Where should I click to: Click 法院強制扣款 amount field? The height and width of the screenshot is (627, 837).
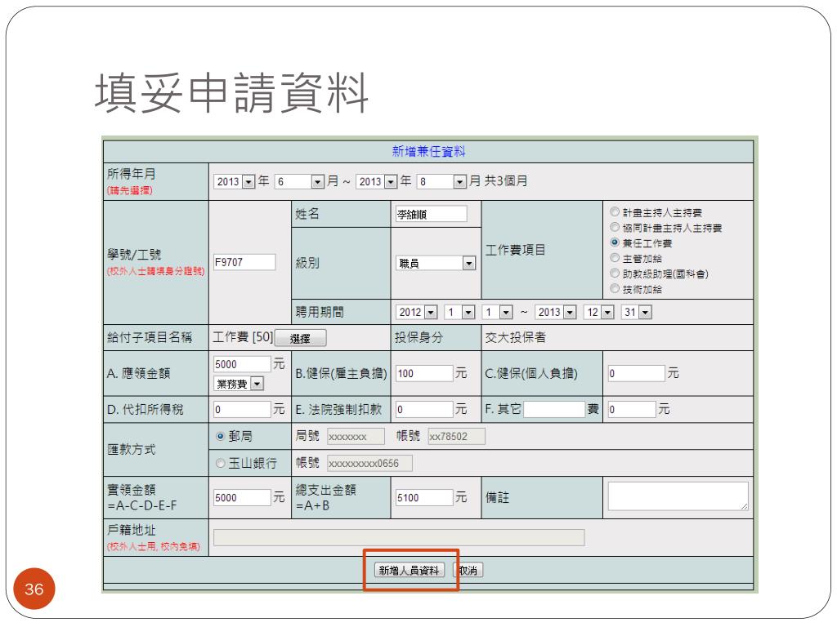pos(424,410)
